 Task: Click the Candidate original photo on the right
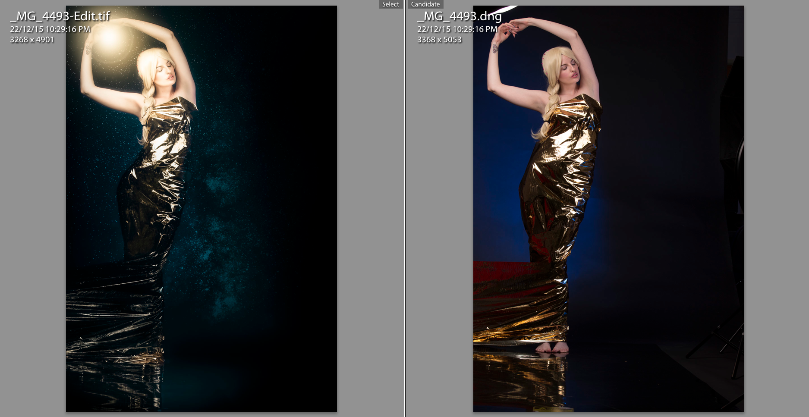609,209
